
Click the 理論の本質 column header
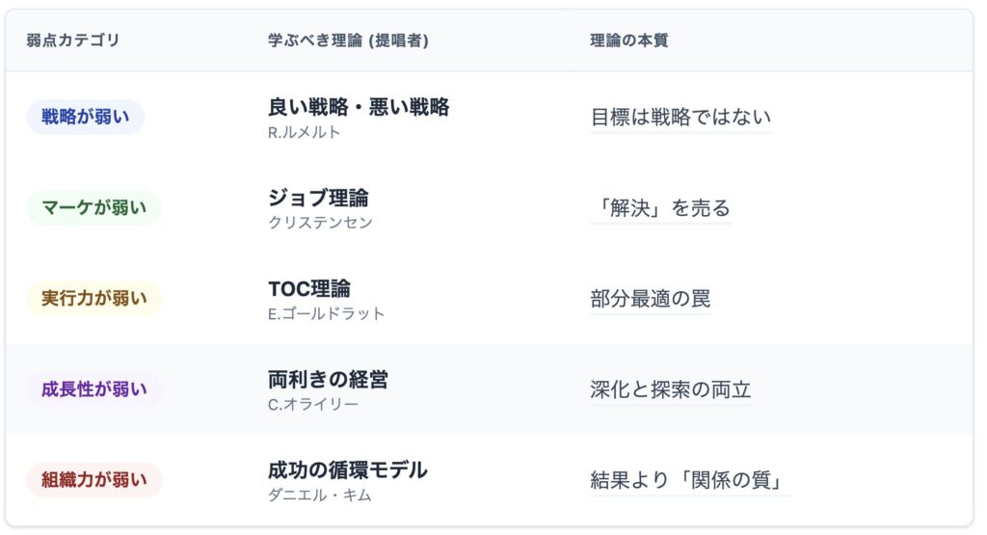628,40
